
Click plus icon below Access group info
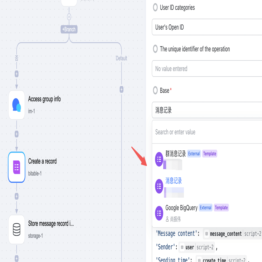tap(17, 134)
